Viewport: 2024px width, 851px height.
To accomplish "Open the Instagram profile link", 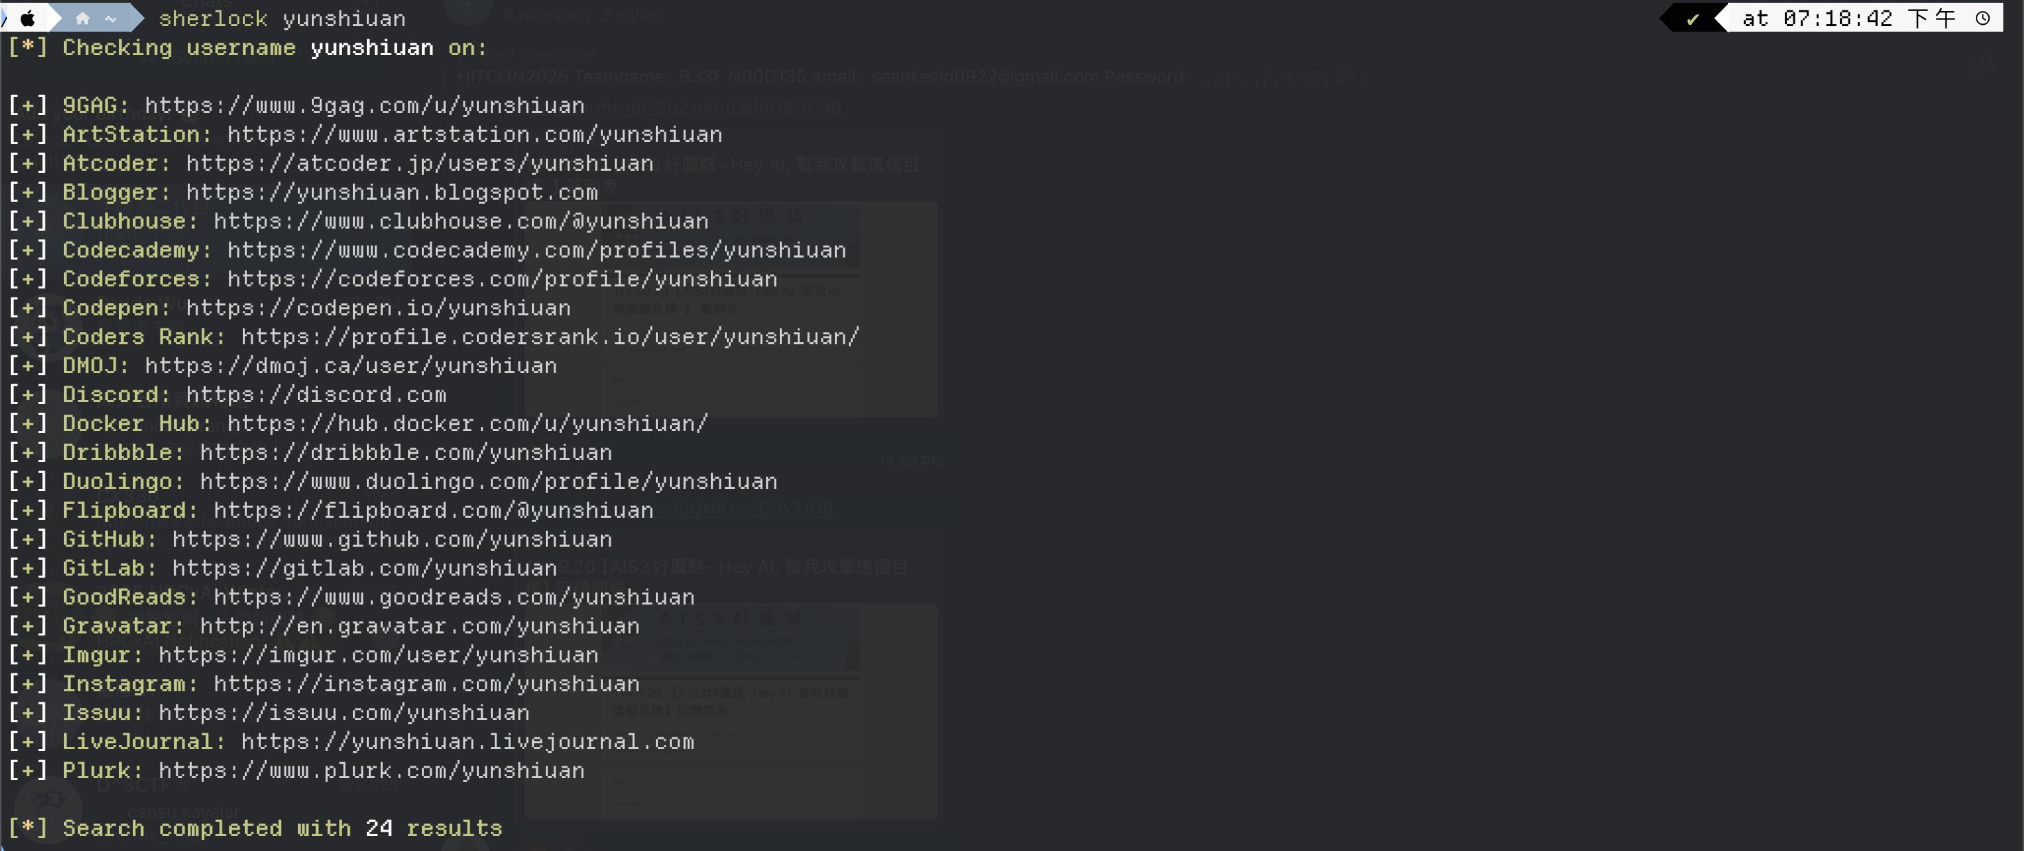I will 427,684.
